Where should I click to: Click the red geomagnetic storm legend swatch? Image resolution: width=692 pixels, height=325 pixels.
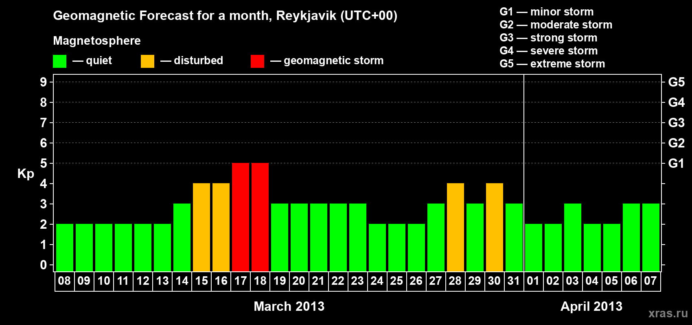(257, 61)
